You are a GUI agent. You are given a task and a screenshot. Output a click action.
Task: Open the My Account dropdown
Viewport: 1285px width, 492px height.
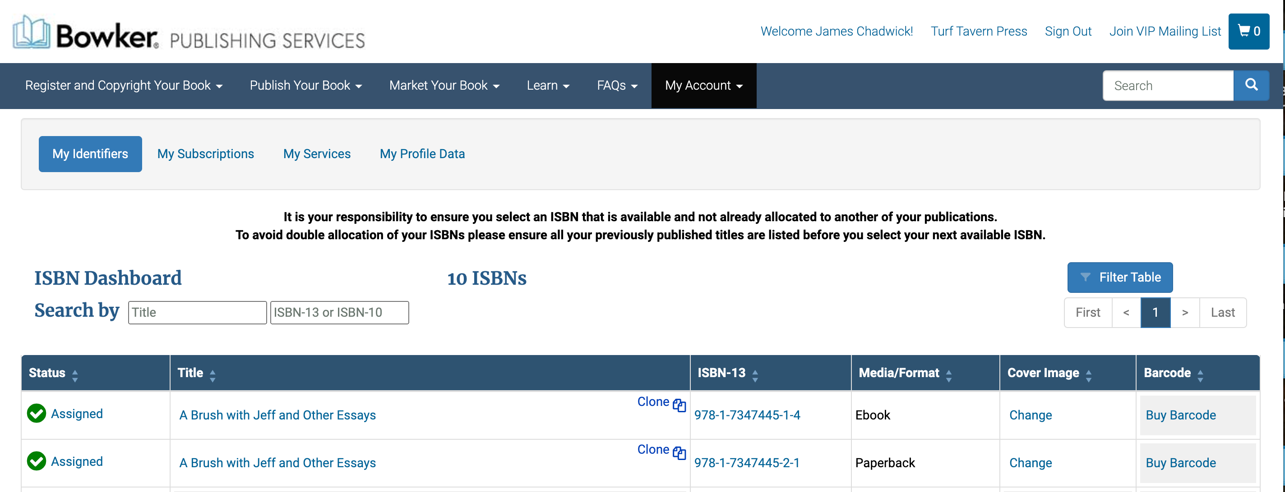[703, 86]
